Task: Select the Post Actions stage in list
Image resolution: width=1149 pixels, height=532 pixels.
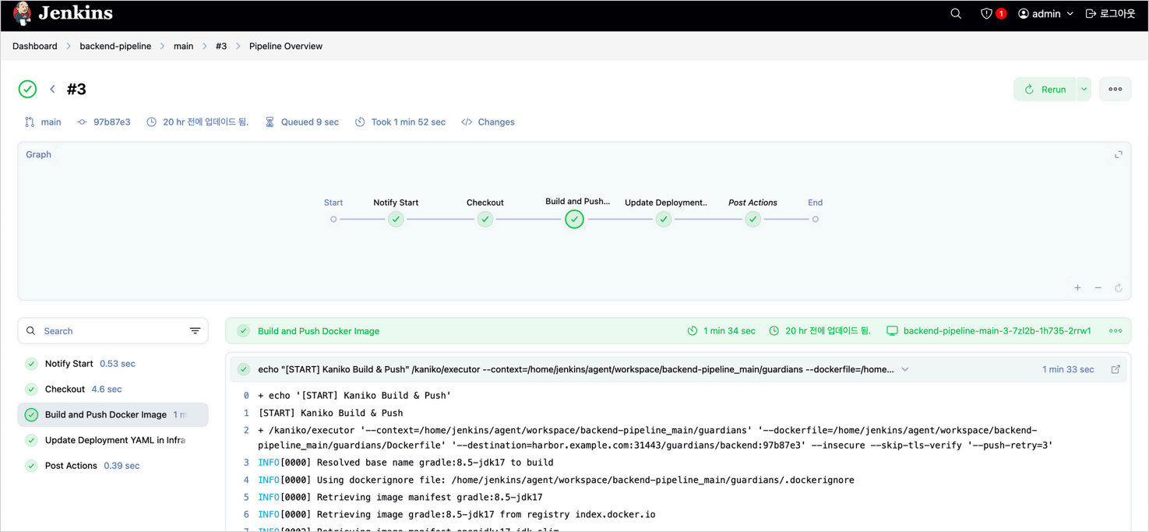Action: click(x=113, y=466)
